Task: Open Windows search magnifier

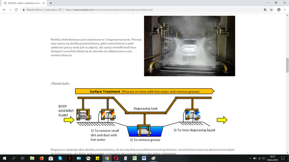Action: (14, 158)
